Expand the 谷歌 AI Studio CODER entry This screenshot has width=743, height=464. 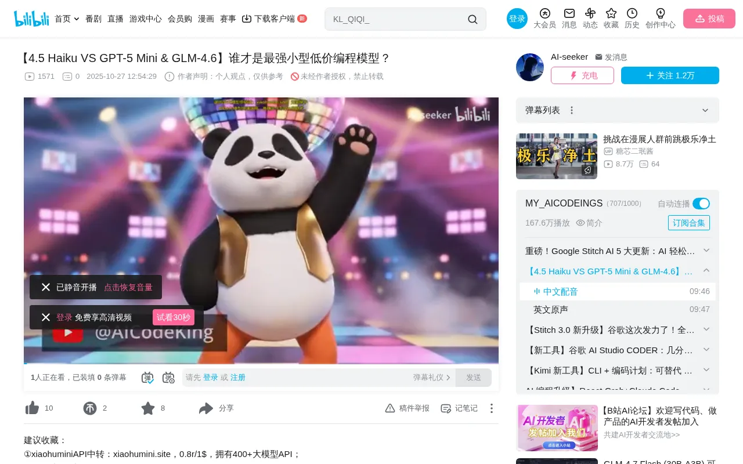pos(706,350)
